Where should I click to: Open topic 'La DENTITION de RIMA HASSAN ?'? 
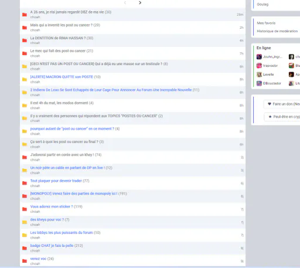pos(58,38)
